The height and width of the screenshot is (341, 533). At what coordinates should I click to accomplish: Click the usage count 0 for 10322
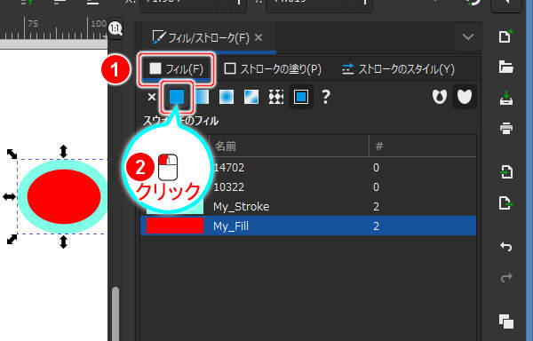click(x=376, y=186)
